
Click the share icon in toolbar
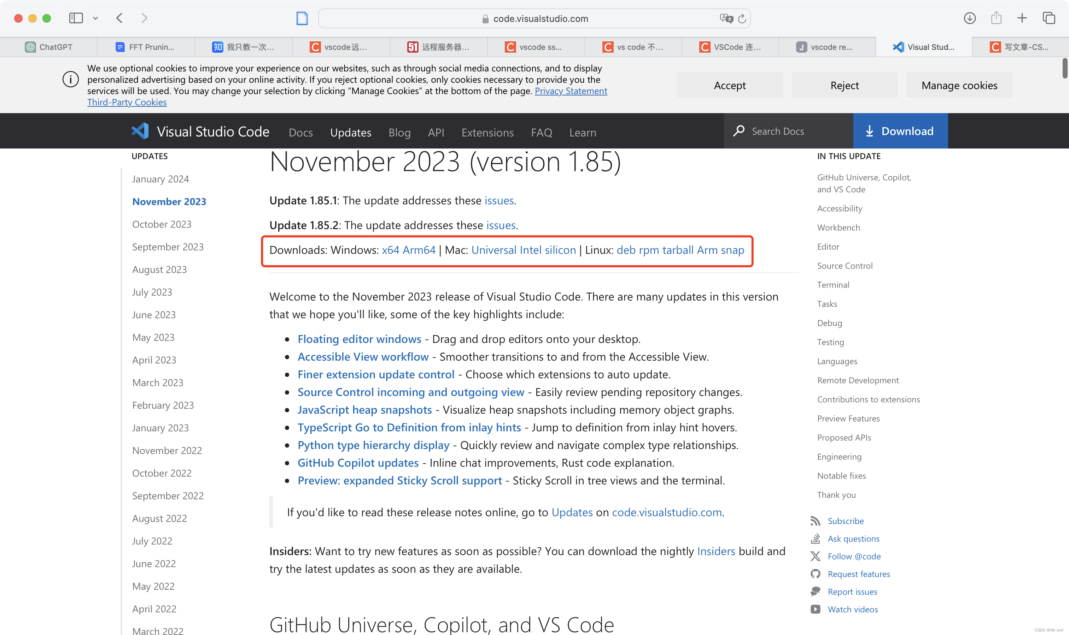pyautogui.click(x=996, y=18)
